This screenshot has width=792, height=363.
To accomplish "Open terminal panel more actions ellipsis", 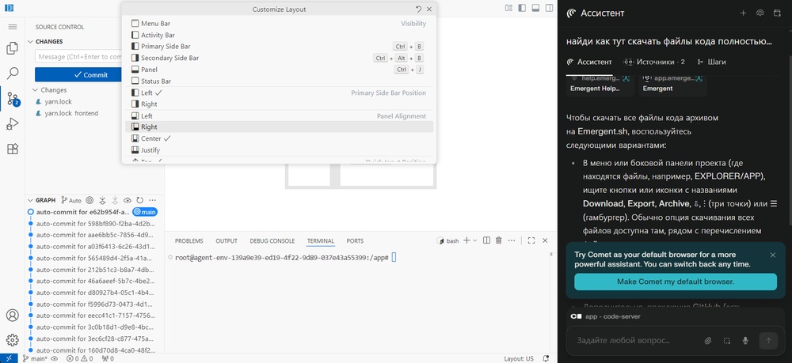I will 512,240.
